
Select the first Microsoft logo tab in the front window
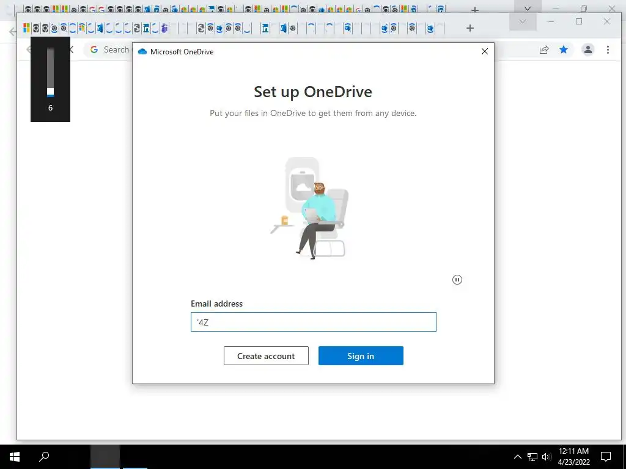pos(27,28)
